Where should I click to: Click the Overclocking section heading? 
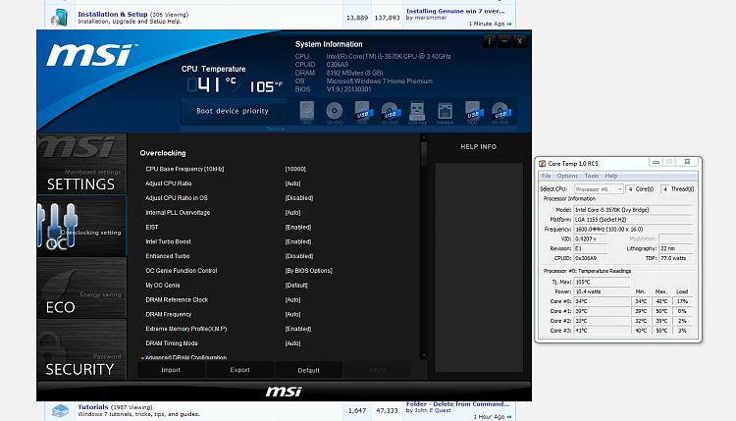163,153
